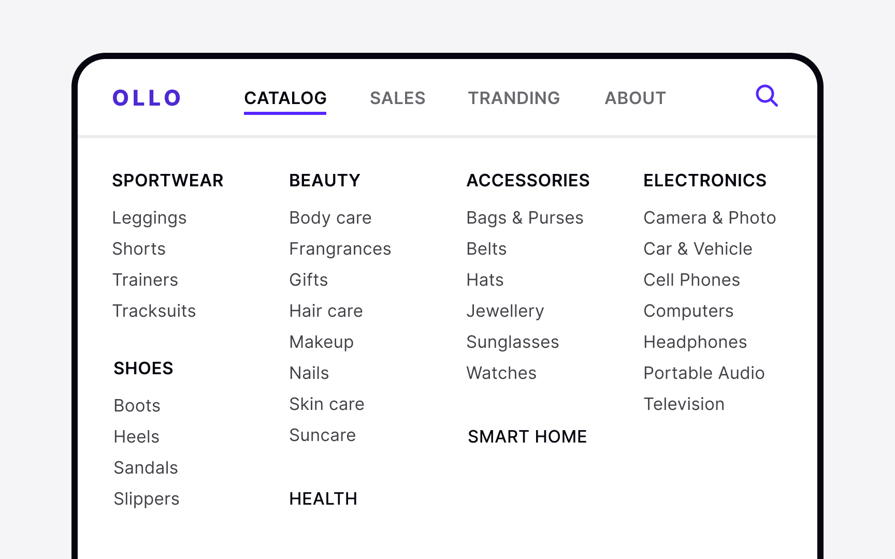895x559 pixels.
Task: Choose Body care in Beauty
Action: (330, 218)
